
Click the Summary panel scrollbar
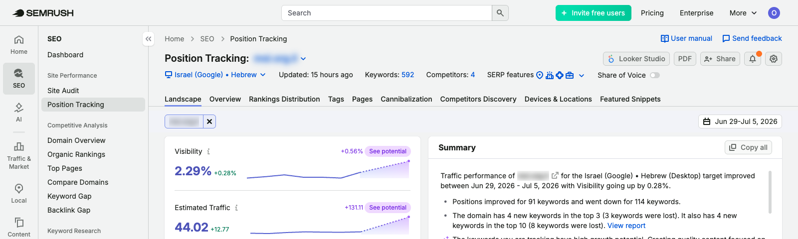tap(770, 192)
